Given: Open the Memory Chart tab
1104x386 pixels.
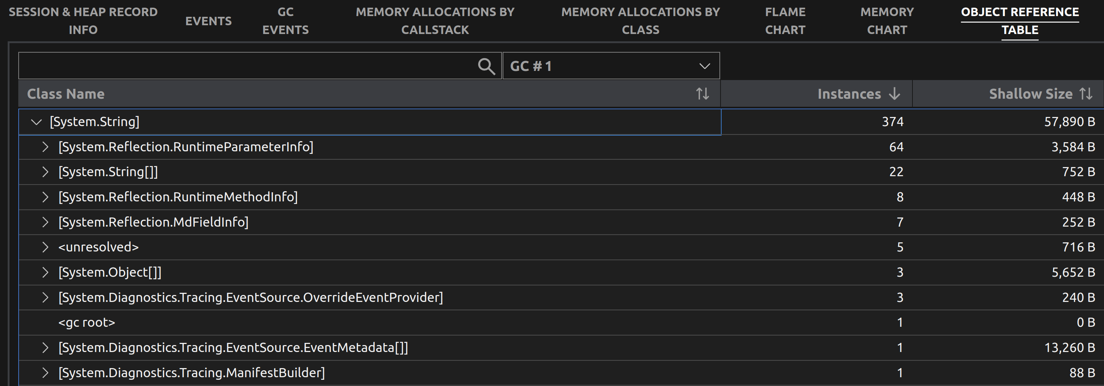Looking at the screenshot, I should point(887,20).
